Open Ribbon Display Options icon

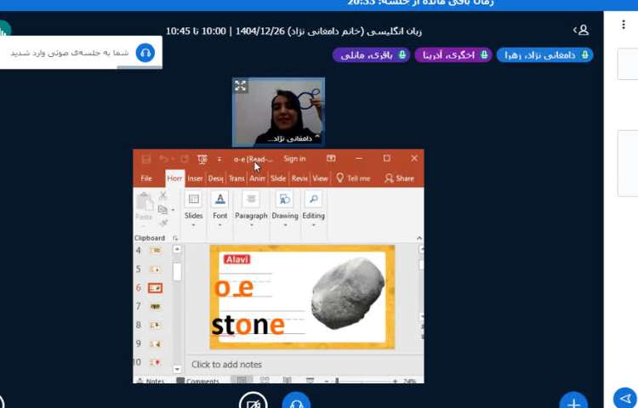click(x=331, y=158)
